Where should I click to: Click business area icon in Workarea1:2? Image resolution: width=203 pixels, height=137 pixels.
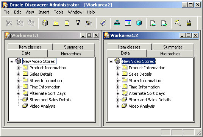(117, 61)
